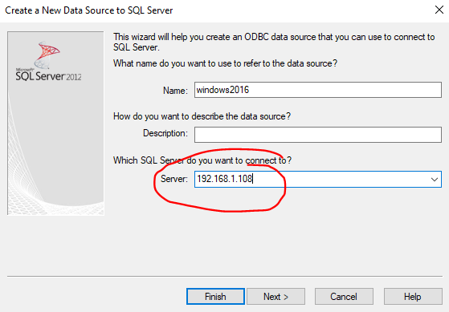Click the Finish button
Viewport: 449px width, 312px height.
[215, 297]
